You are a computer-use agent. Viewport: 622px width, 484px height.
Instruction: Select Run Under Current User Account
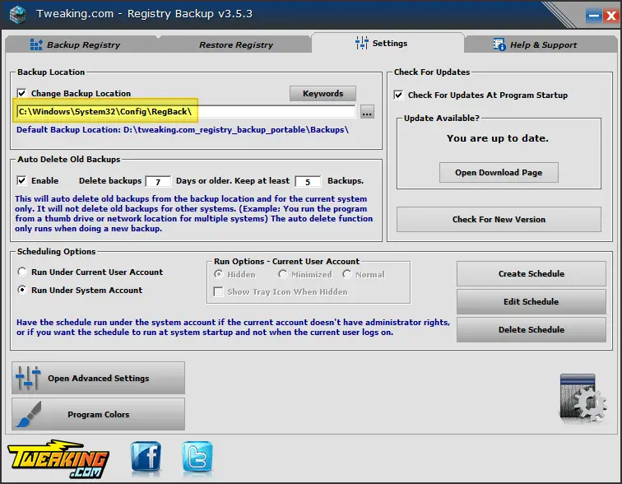(22, 272)
